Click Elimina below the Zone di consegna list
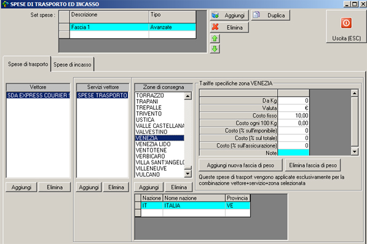Image resolution: width=367 pixels, height=244 pixels. coord(179,187)
